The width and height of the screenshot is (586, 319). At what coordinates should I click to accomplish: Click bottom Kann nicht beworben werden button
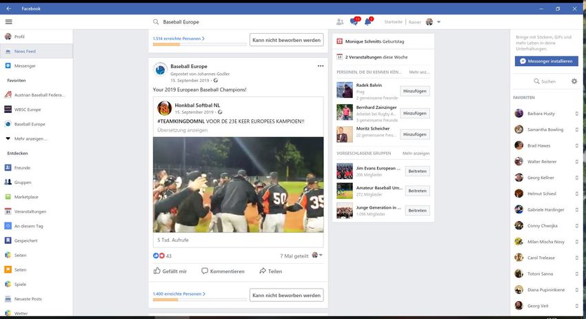point(286,295)
